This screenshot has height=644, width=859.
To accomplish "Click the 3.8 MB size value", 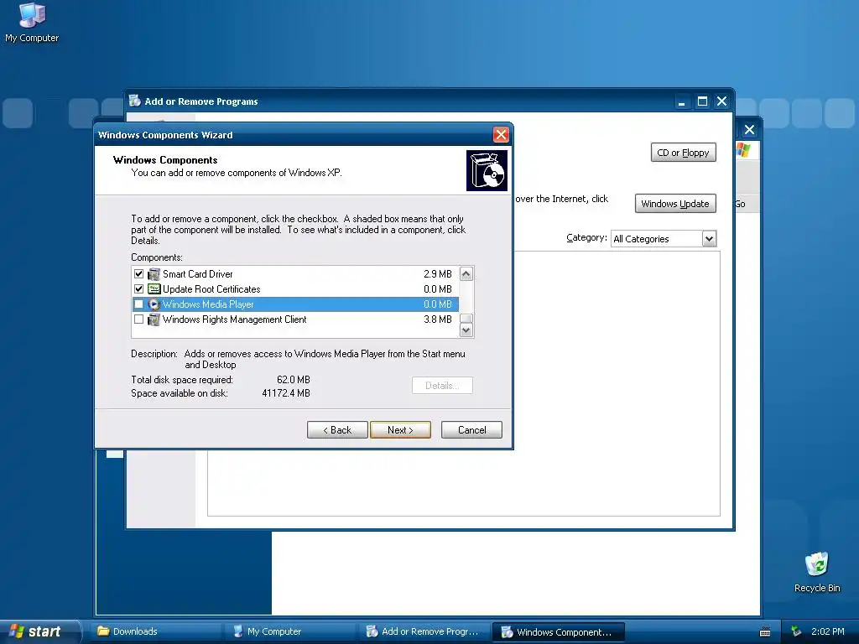I will tap(438, 319).
